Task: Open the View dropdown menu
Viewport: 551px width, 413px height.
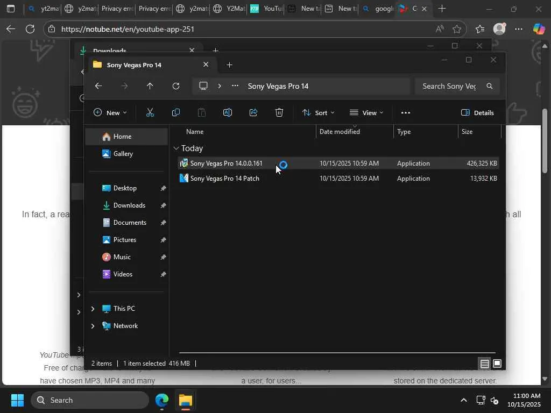Action: (366, 113)
